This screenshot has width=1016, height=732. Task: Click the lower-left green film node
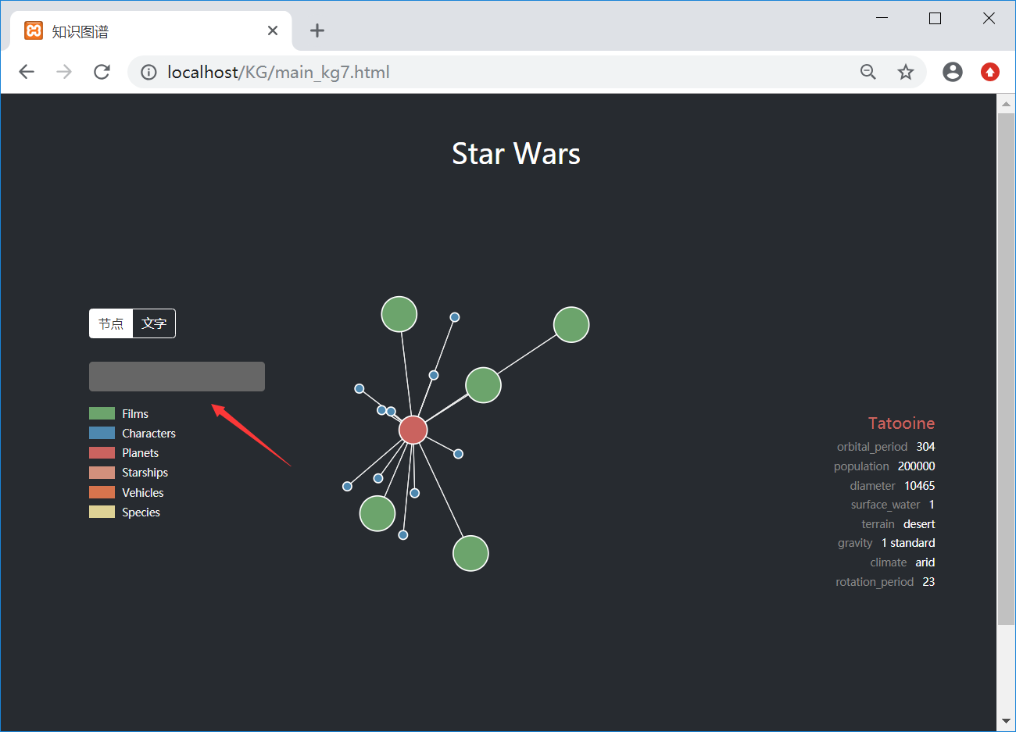coord(377,513)
